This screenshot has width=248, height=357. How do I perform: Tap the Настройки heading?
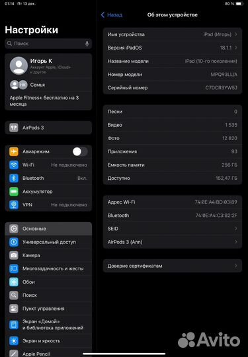[x=32, y=30]
